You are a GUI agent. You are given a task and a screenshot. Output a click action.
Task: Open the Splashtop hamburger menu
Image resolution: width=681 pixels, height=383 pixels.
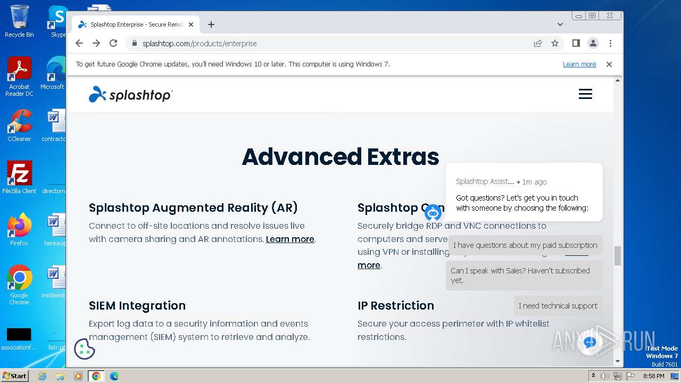click(585, 94)
